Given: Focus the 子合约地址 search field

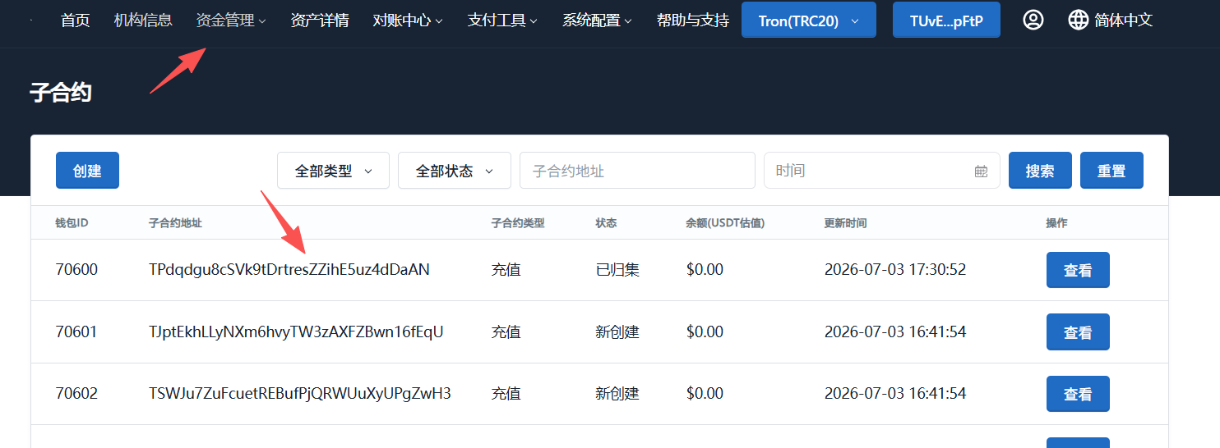Looking at the screenshot, I should pyautogui.click(x=637, y=171).
